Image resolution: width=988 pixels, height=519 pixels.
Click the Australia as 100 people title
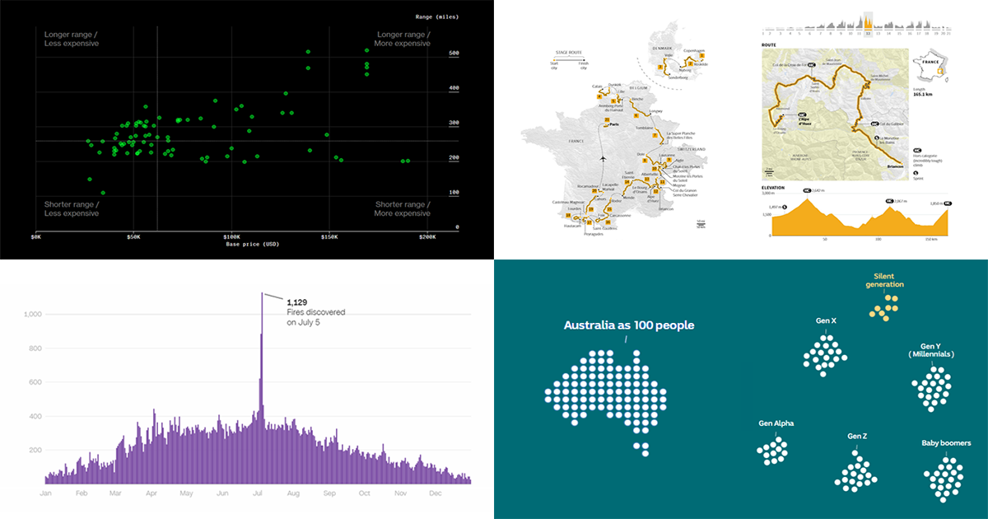628,325
